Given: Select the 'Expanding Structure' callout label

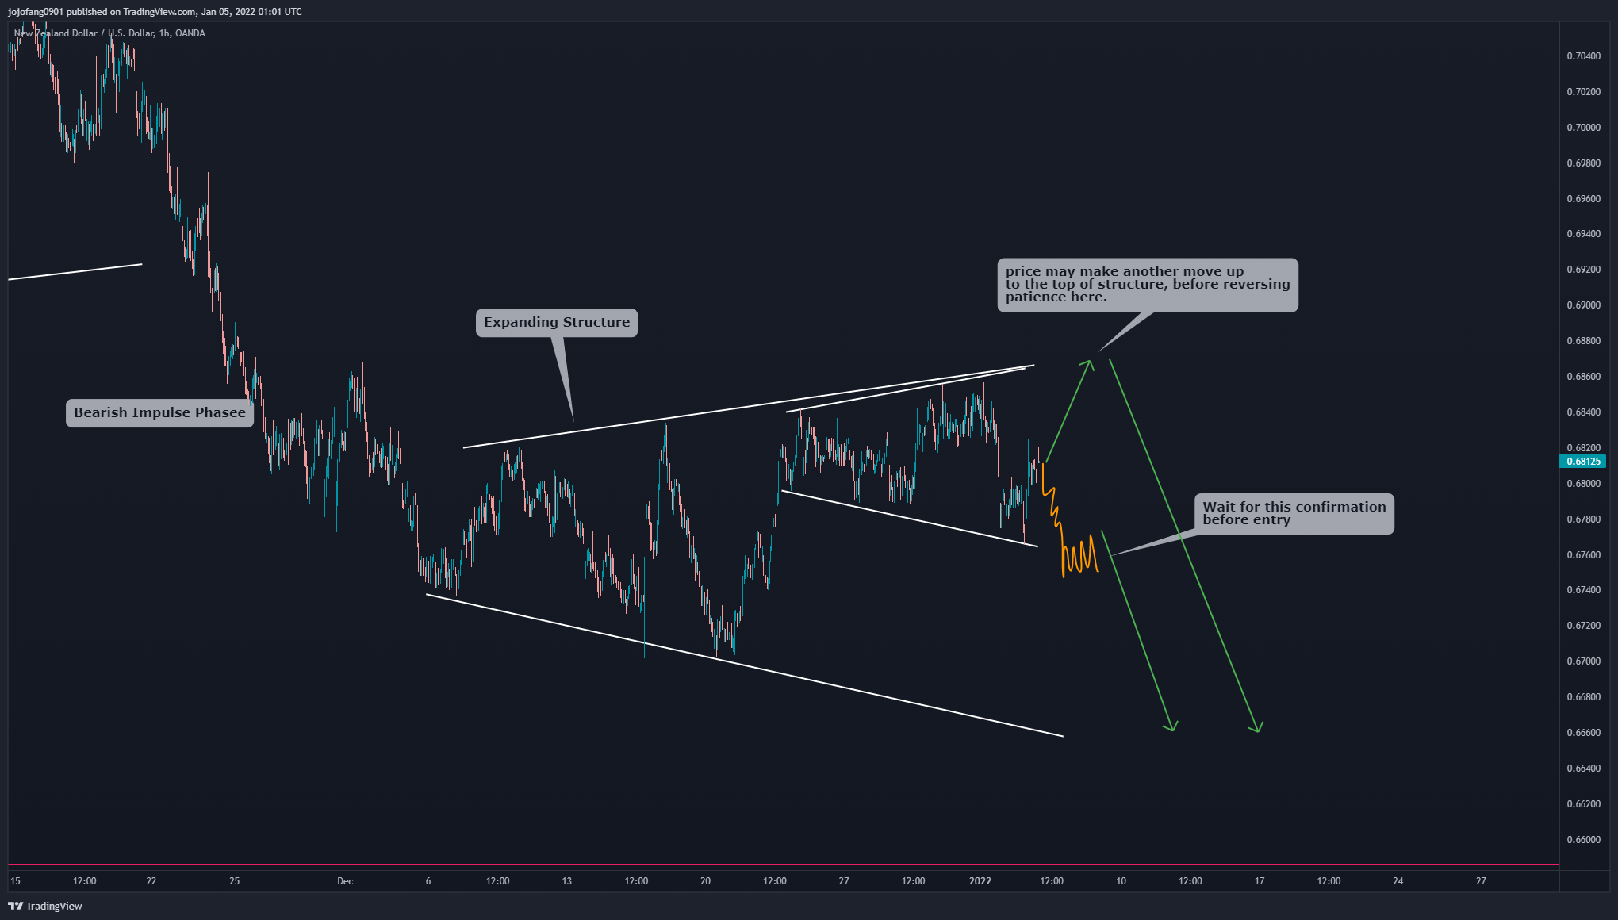Looking at the screenshot, I should pos(557,323).
